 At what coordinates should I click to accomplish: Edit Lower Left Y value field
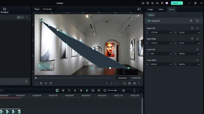tap(189, 54)
